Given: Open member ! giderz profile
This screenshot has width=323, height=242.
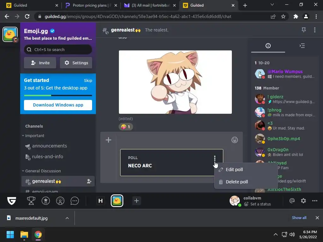Looking at the screenshot, I should click(x=285, y=99).
